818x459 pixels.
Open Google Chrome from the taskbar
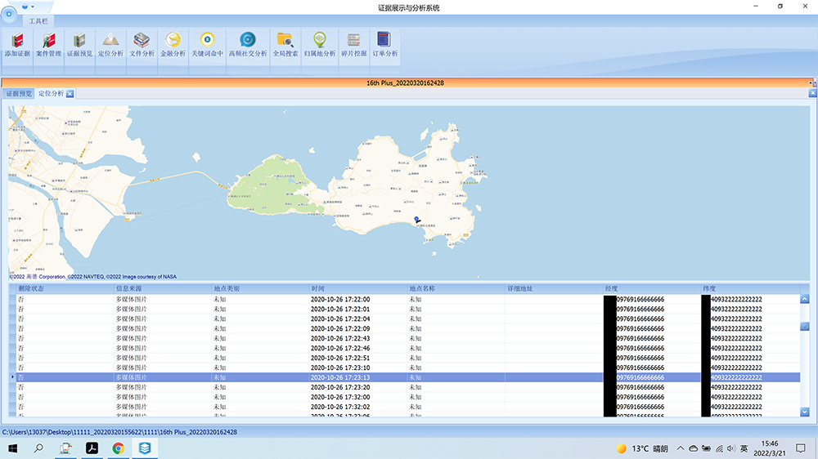tap(119, 448)
